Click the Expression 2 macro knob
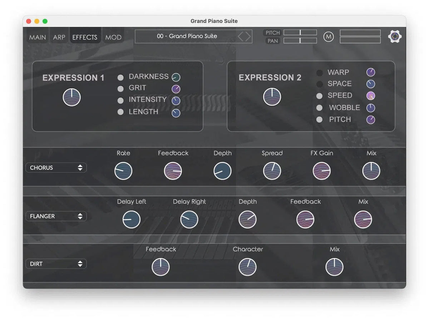The image size is (429, 319). [x=272, y=96]
